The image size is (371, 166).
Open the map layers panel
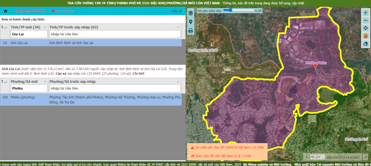pos(190,13)
